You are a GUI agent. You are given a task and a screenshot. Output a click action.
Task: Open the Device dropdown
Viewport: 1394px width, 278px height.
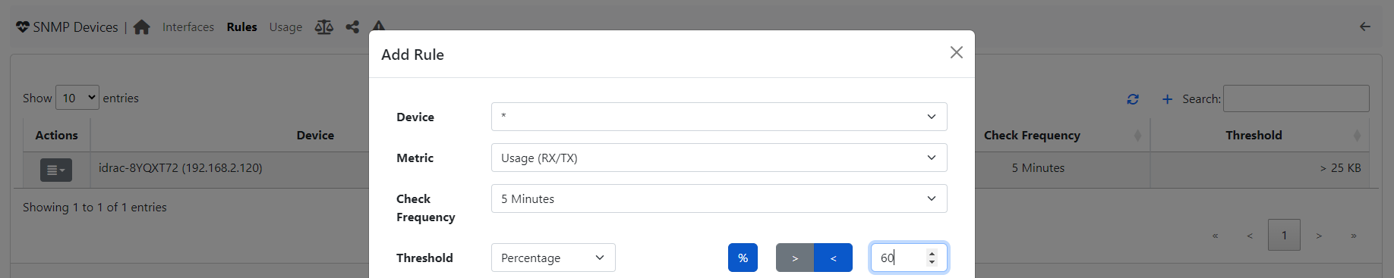click(x=719, y=117)
